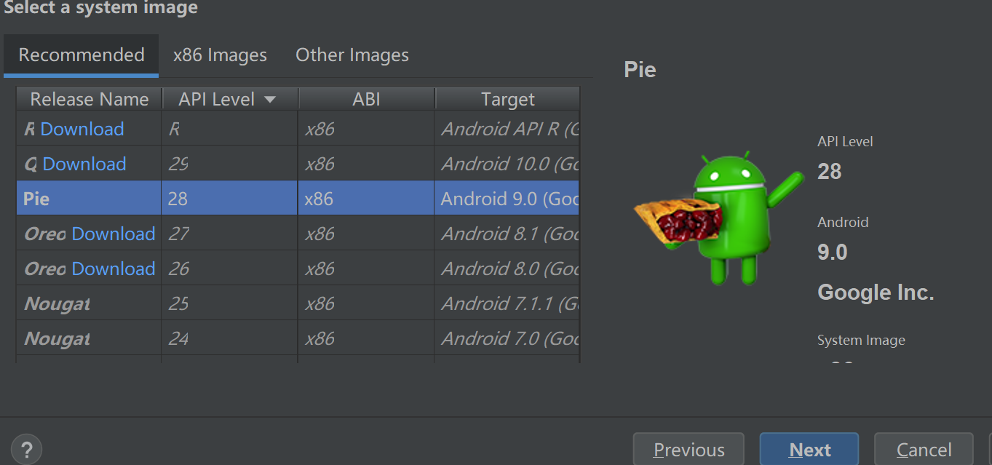Click API level 29 cell
This screenshot has width=992, height=465.
pos(229,163)
